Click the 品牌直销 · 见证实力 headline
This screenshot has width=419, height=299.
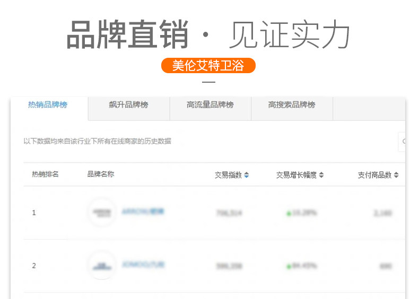coord(208,35)
